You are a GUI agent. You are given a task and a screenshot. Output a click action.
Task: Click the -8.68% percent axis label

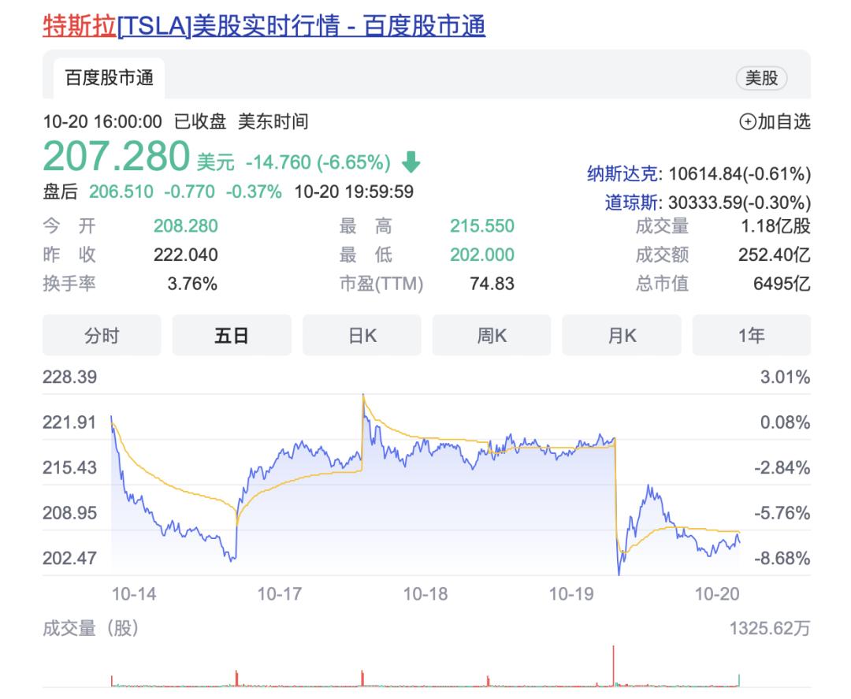click(x=782, y=558)
